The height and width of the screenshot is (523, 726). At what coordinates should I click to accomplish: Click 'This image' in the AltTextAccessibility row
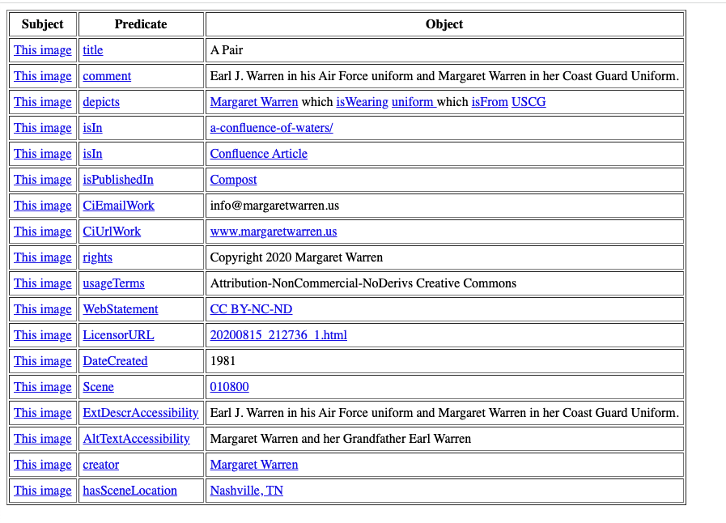[x=43, y=439]
